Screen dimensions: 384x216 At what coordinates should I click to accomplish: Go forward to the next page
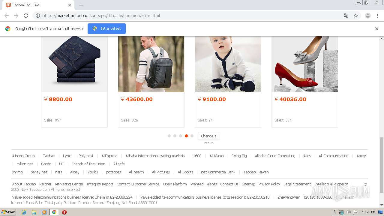pos(16,16)
